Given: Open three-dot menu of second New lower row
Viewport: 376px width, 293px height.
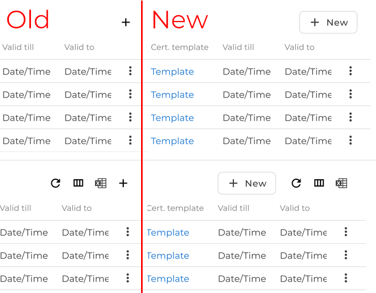Looking at the screenshot, I should pos(346,255).
